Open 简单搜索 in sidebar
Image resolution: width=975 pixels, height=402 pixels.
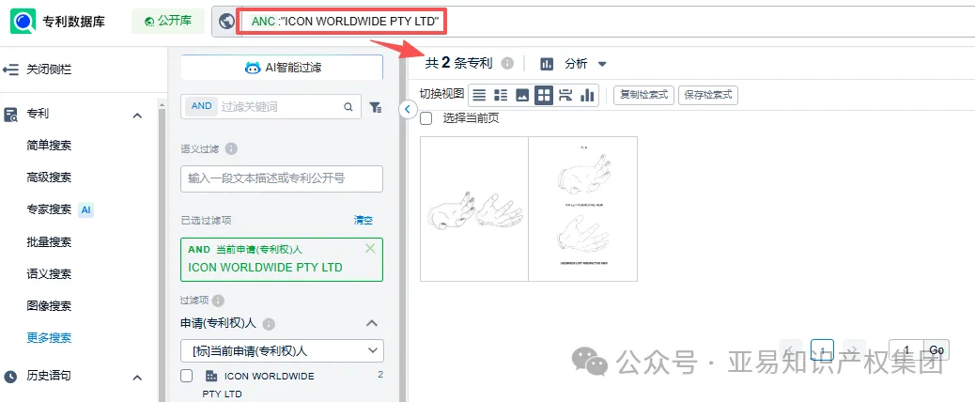pos(49,146)
